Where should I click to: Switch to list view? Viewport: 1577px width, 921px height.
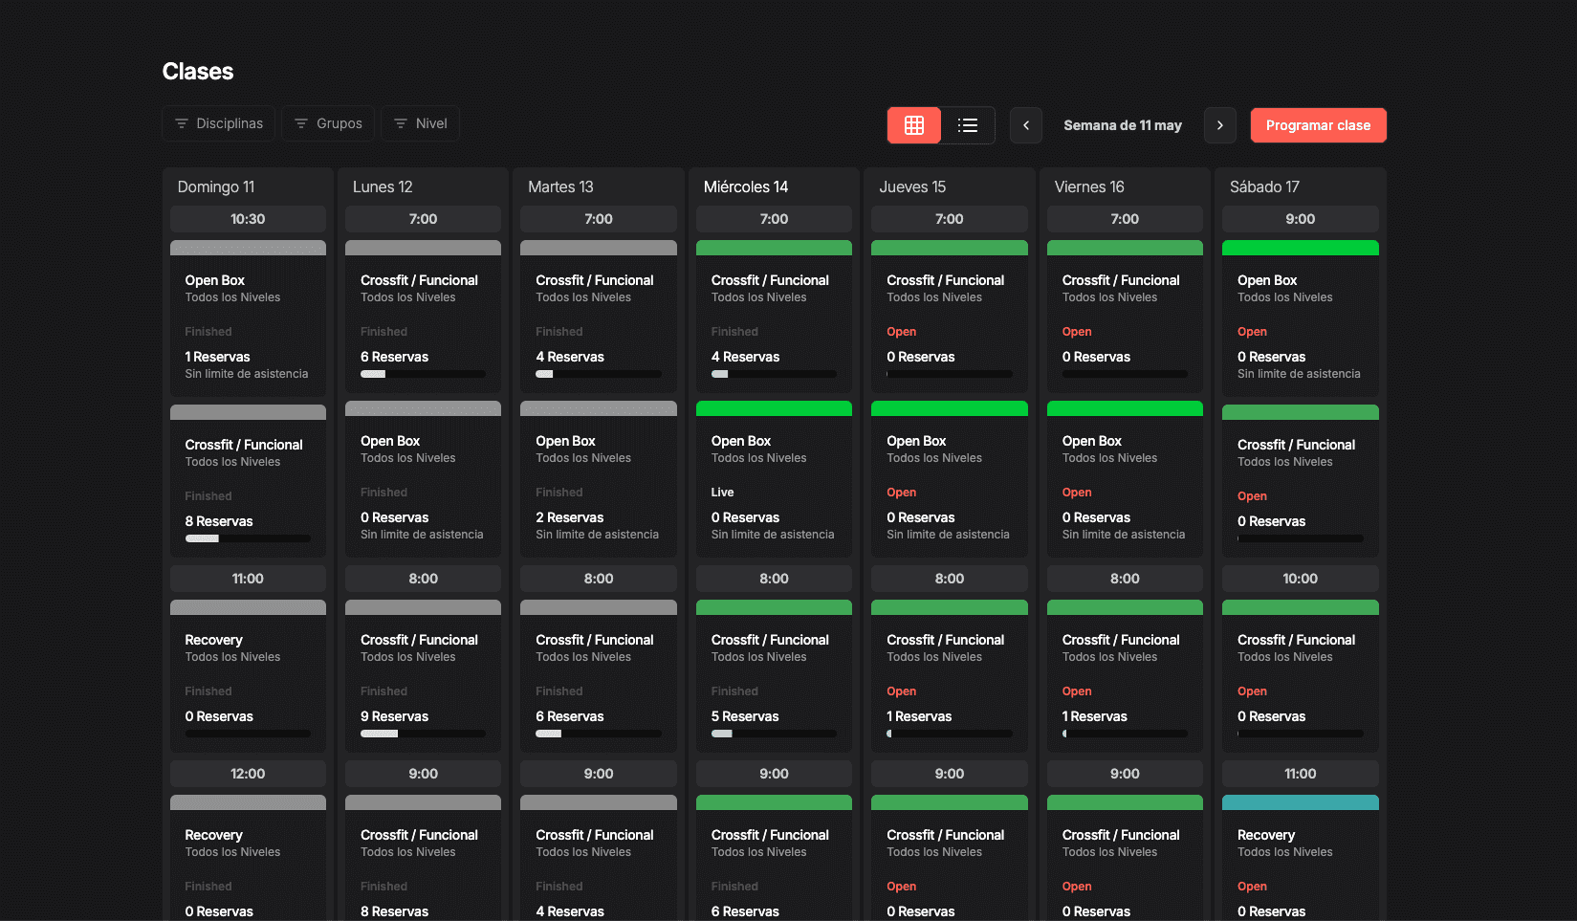[968, 125]
